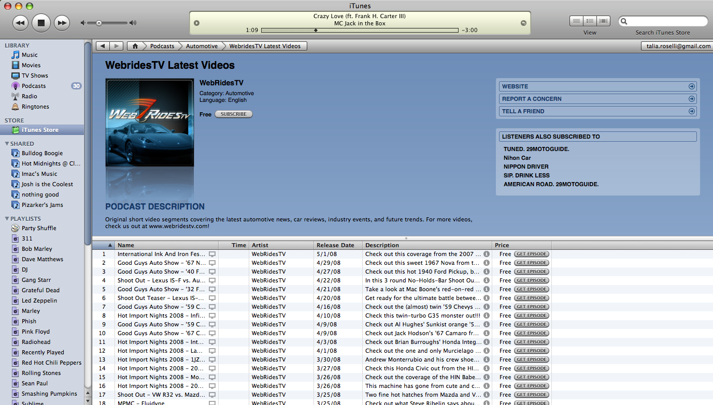
Task: Click the left circular arrow in the song display
Action: coord(196,23)
